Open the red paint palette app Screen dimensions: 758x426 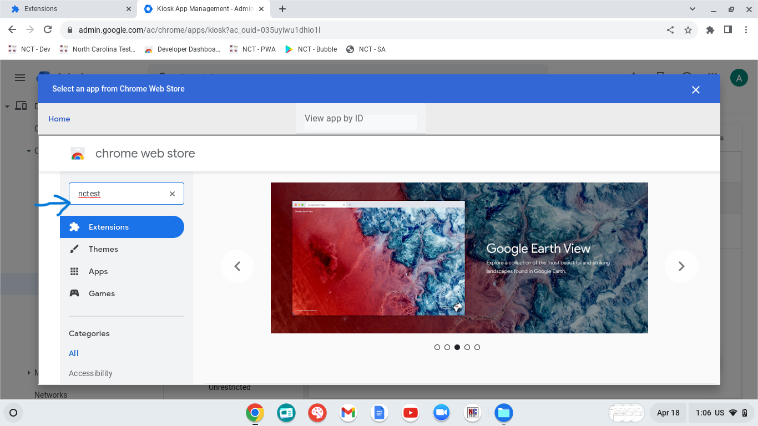click(x=317, y=413)
